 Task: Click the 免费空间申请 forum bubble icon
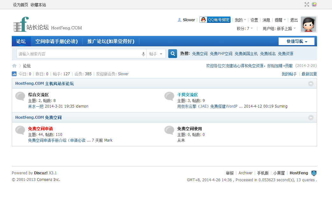coord(20,130)
